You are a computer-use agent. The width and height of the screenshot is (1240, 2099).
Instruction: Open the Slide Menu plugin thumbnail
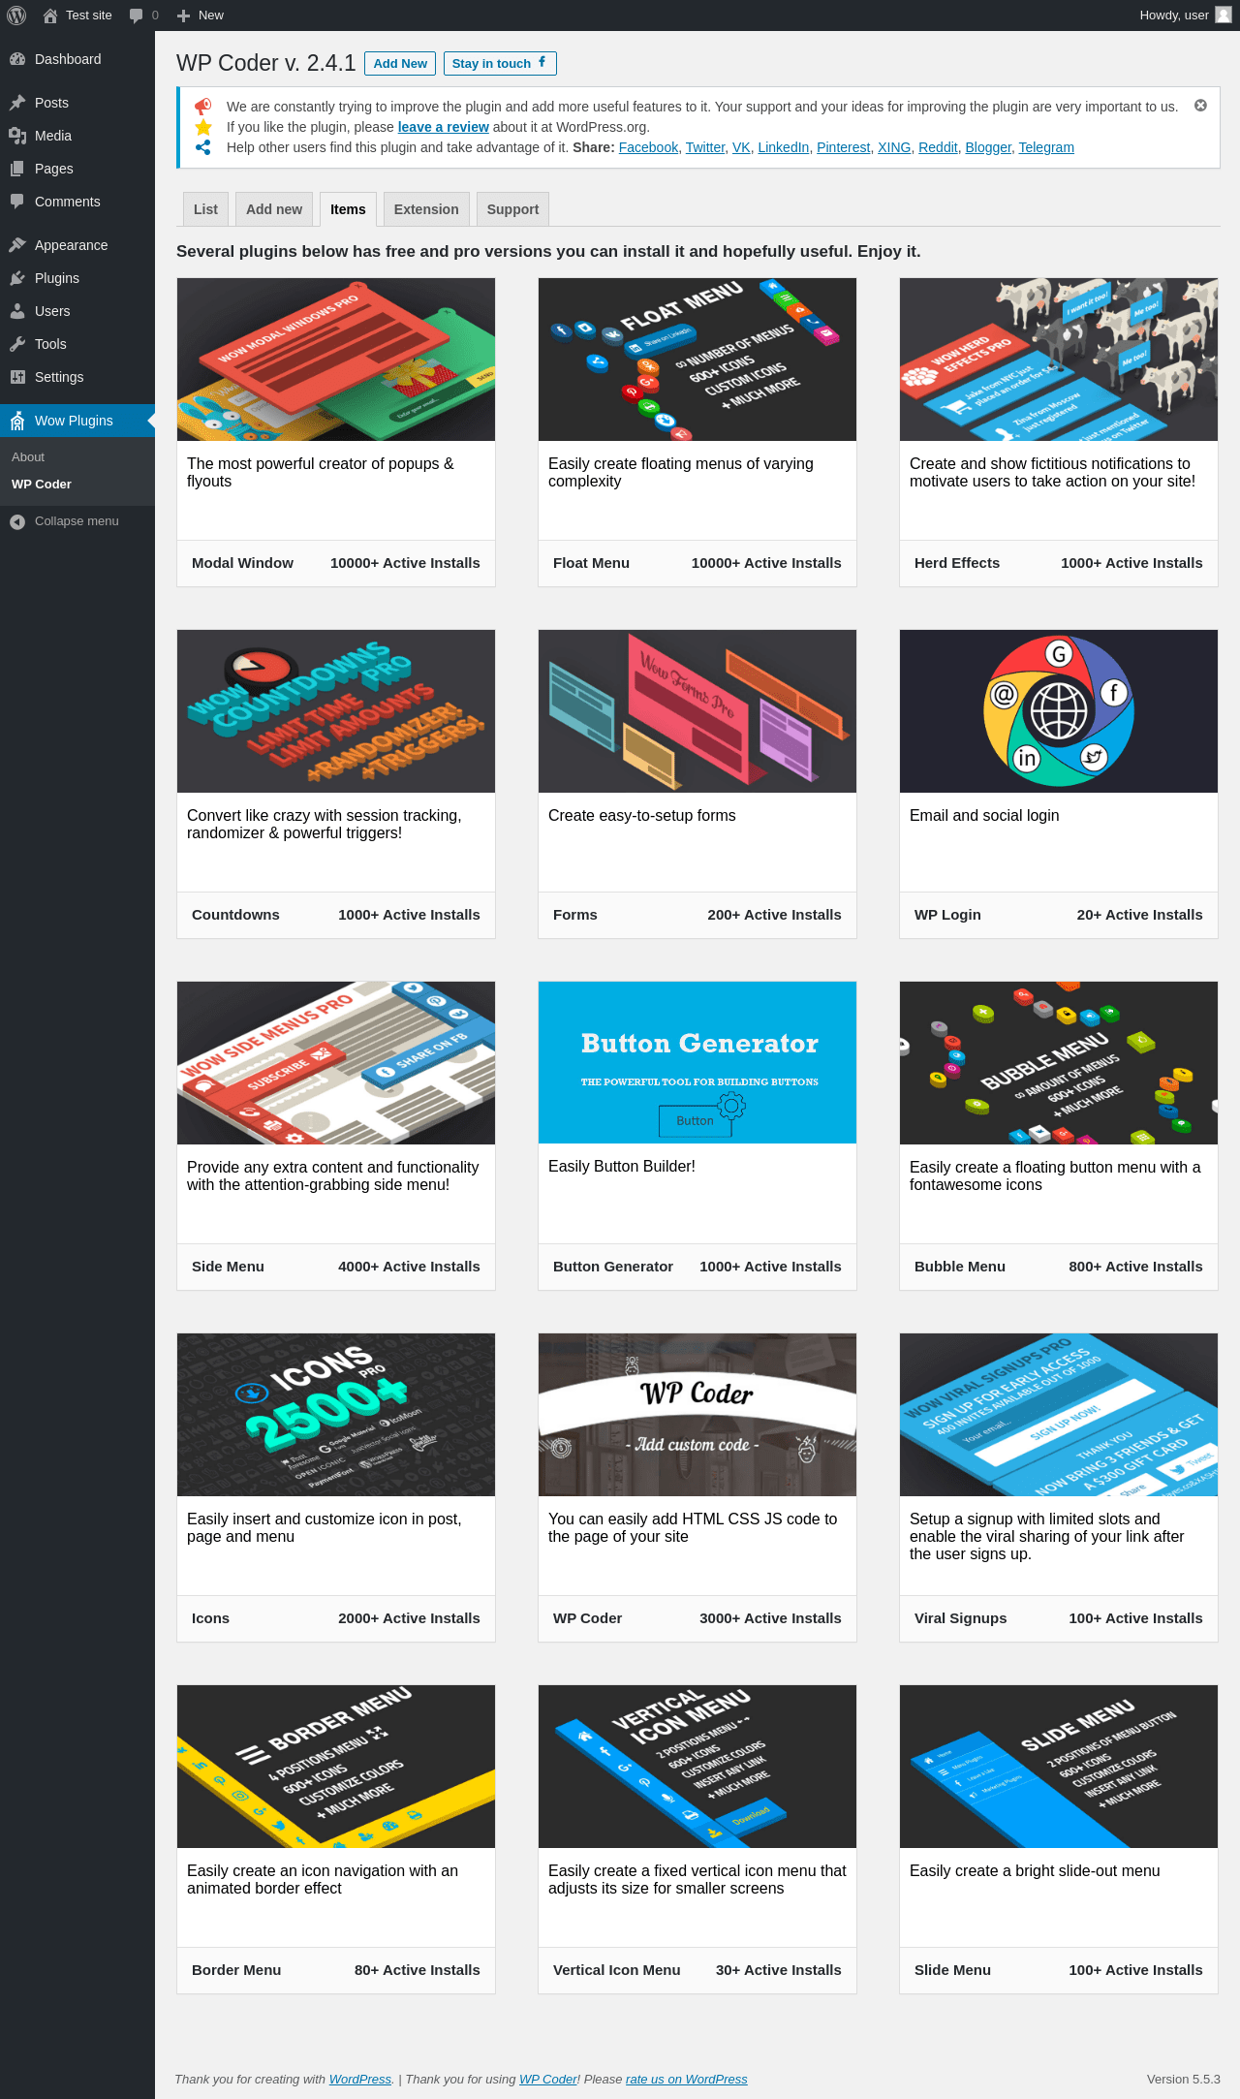[1059, 1767]
